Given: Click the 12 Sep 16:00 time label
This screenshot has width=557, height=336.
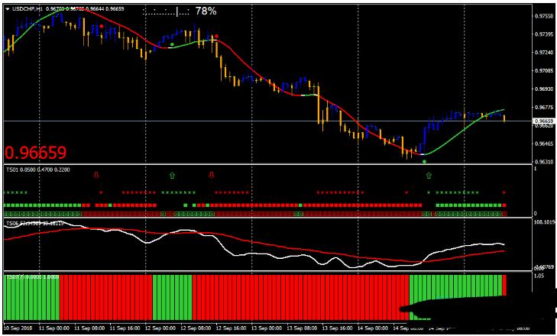Looking at the screenshot, I should (231, 328).
